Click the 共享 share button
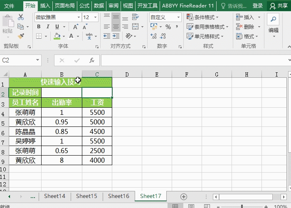 [279, 6]
